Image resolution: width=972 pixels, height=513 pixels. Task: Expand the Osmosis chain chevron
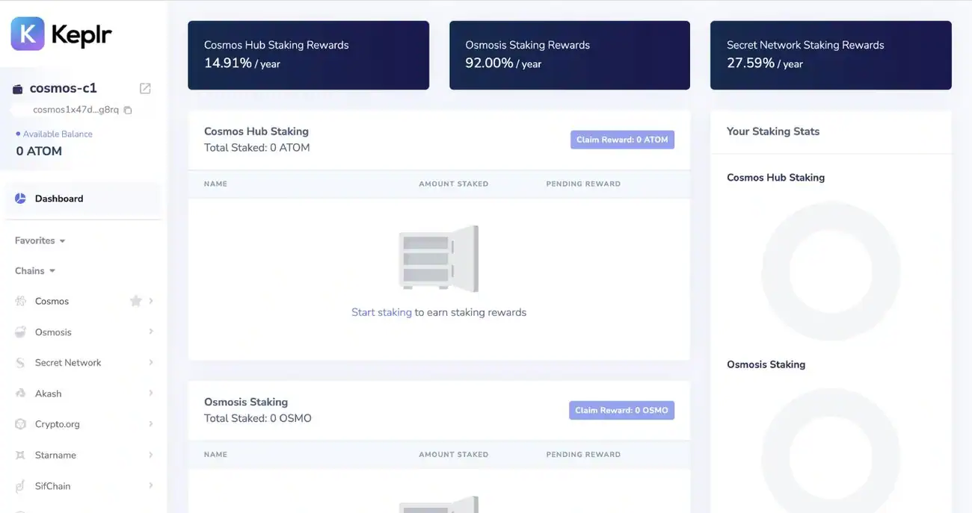click(x=151, y=332)
